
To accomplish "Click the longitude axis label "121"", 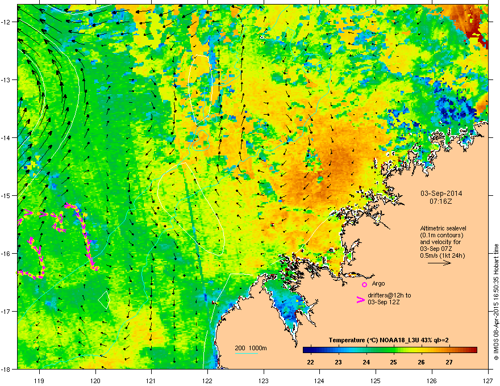I will tap(151, 380).
